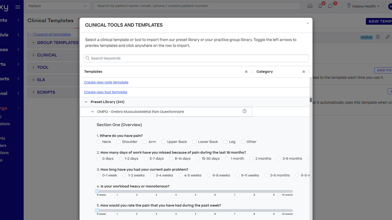The width and height of the screenshot is (392, 220).
Task: Click the template edit pencil icon
Action: [x=388, y=37]
